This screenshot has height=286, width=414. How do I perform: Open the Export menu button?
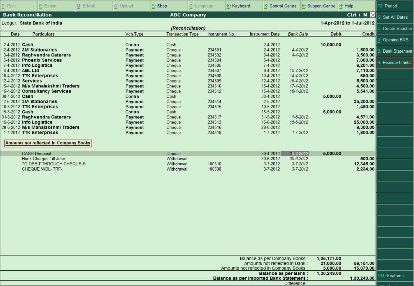coord(56,6)
